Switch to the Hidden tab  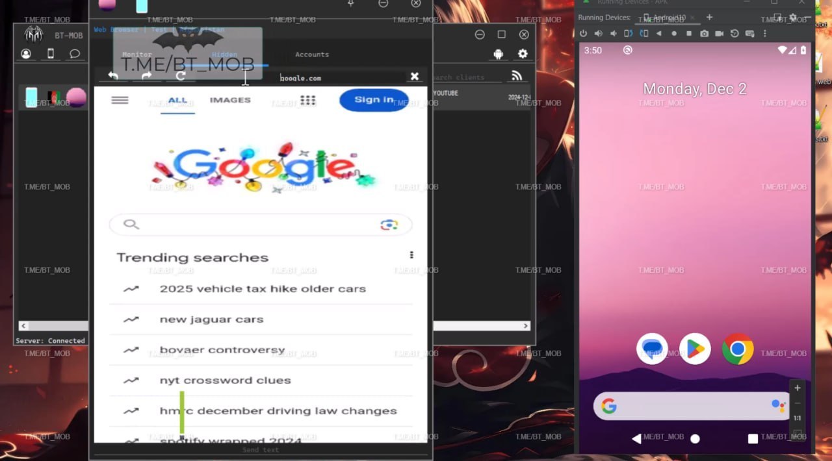(x=224, y=55)
